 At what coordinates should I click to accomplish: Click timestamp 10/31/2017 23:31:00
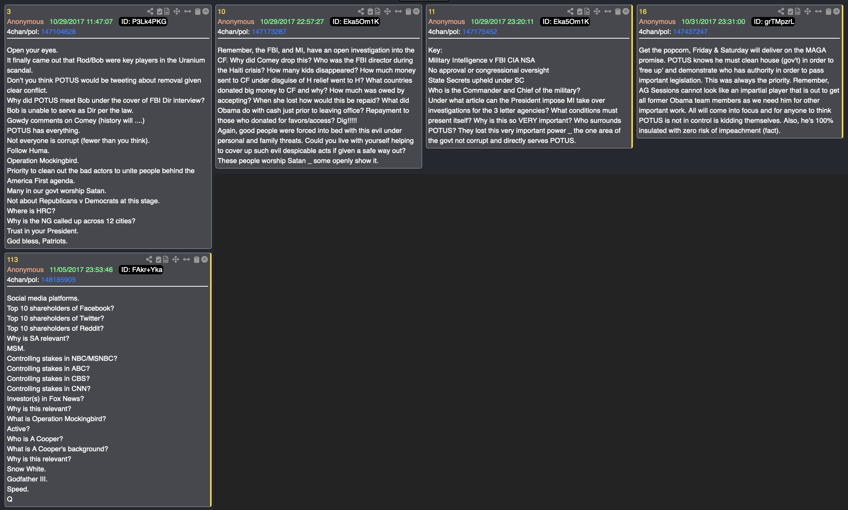pyautogui.click(x=713, y=22)
